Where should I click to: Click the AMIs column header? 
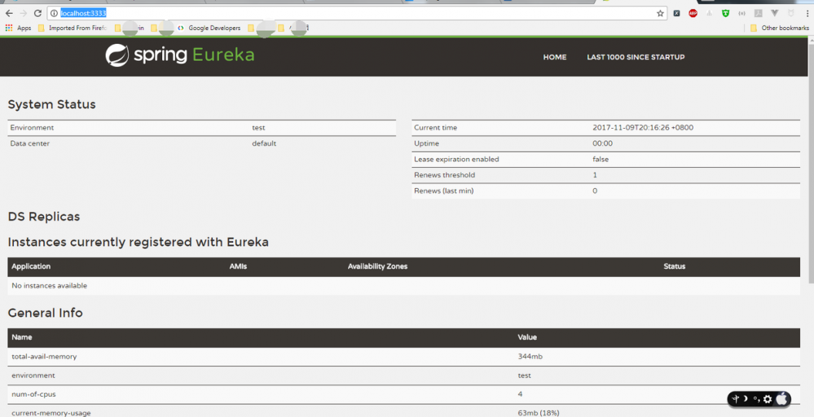click(x=238, y=266)
